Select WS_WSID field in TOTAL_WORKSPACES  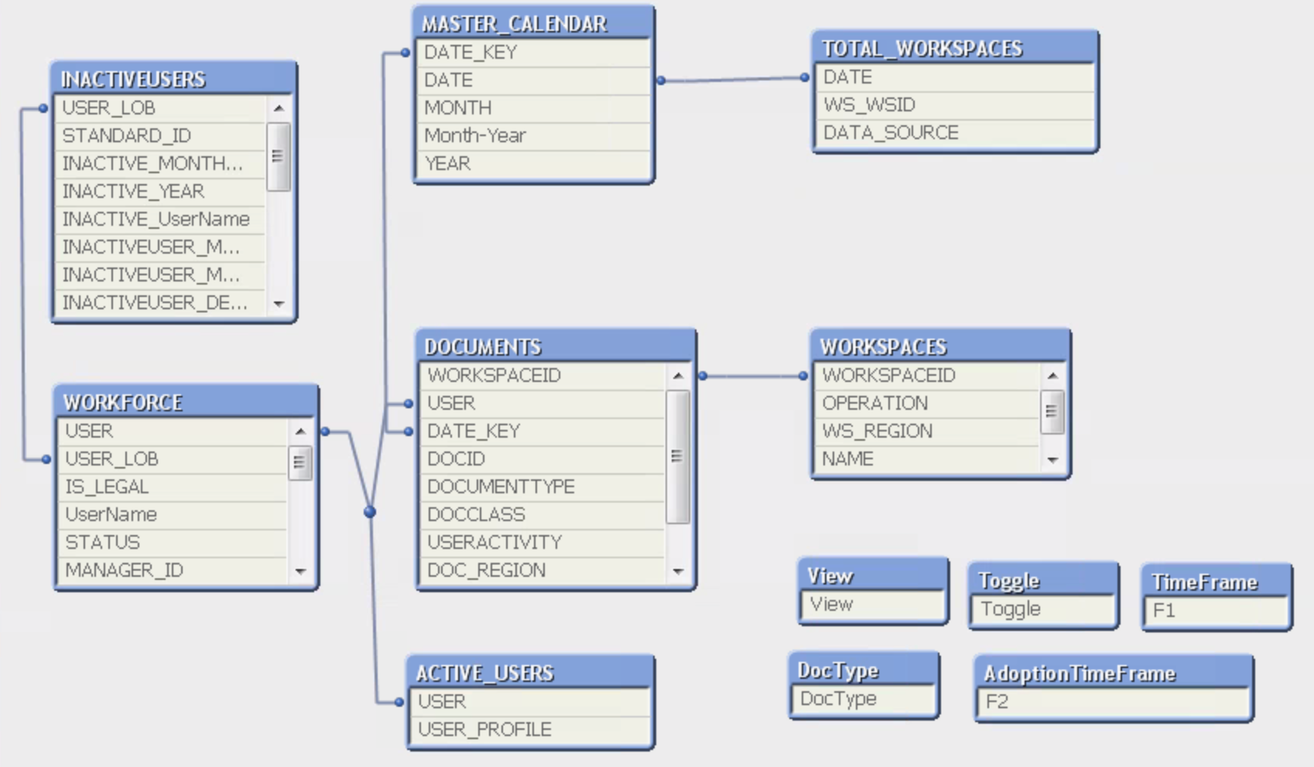point(956,105)
